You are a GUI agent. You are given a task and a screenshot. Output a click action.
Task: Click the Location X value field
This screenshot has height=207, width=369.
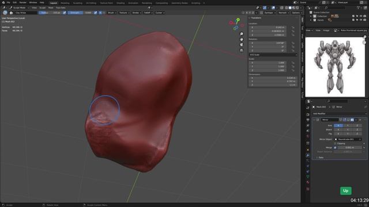pyautogui.click(x=268, y=27)
